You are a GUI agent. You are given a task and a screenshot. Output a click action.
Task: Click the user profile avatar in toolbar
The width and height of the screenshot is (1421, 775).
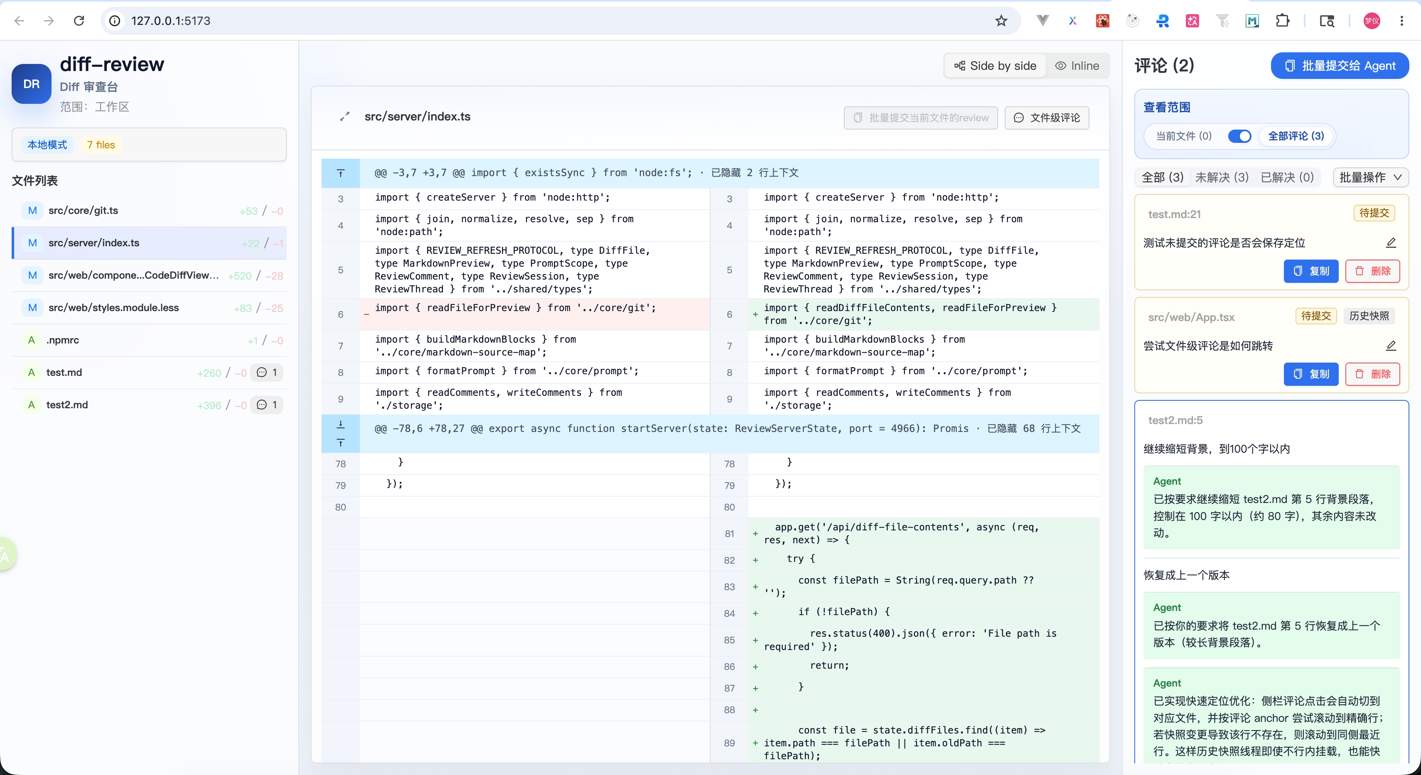1372,21
